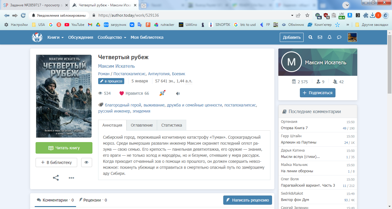Click the Четвертый рубеж book cover
The image size is (392, 209).
point(64,96)
